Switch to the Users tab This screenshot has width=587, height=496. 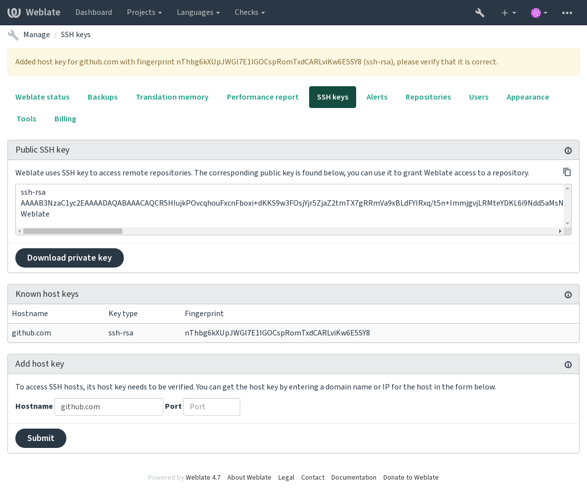coord(479,97)
